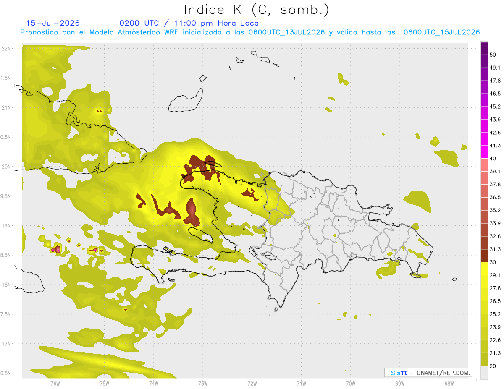This screenshot has width=504, height=389.
Task: Click the bright yellow swatch between 29.1 and 30
Action: click(x=484, y=269)
